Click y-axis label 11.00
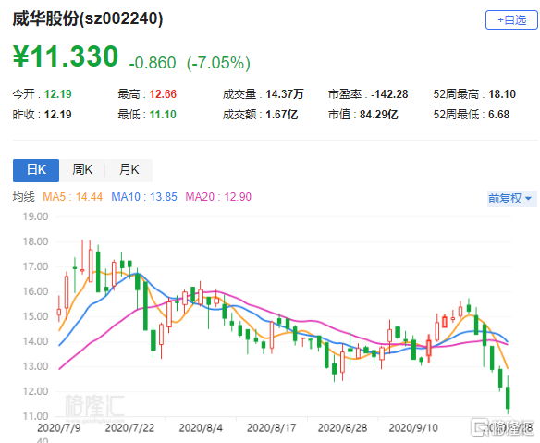Viewport: 540px width, 443px height. point(35,416)
